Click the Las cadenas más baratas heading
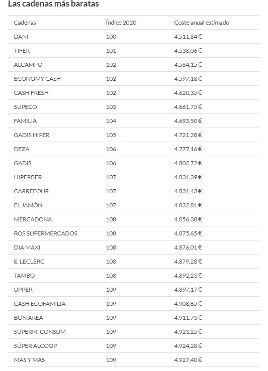Viewport: 268px width, 371px height. pyautogui.click(x=53, y=4)
